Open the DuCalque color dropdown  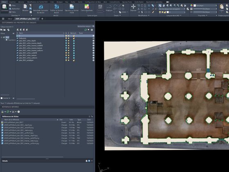[x=216, y=6]
